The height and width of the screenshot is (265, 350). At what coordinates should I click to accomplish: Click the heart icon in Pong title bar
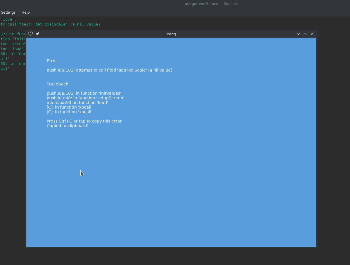[30, 34]
